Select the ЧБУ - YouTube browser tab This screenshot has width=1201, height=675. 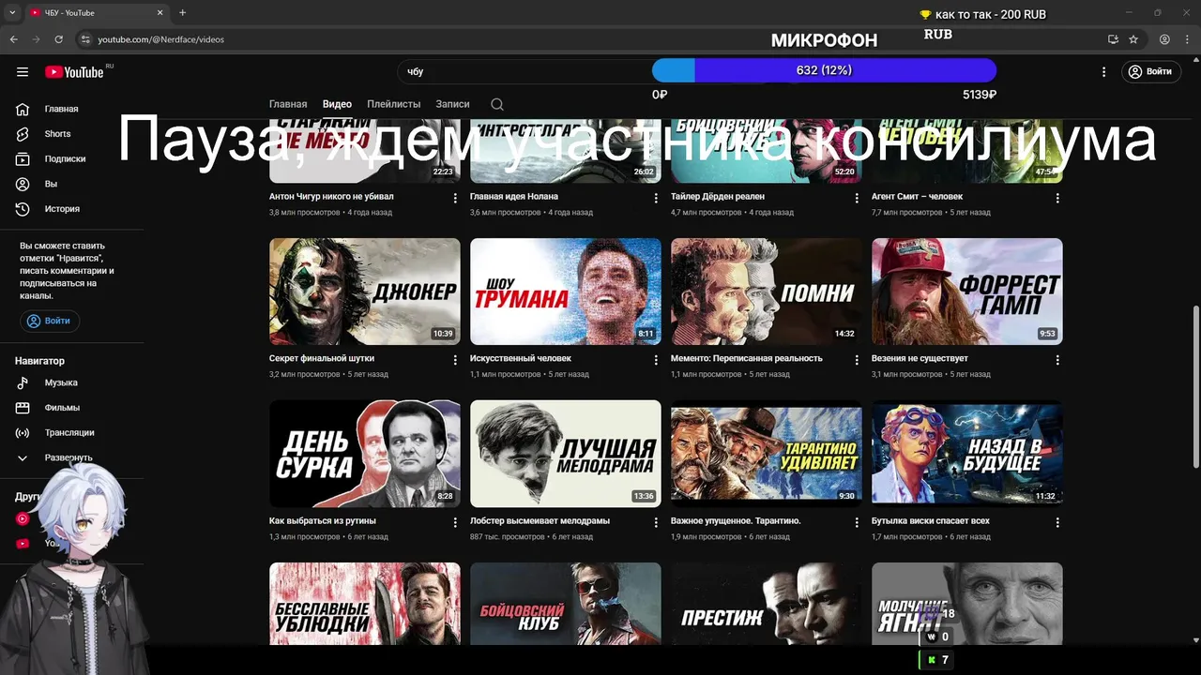click(x=94, y=13)
